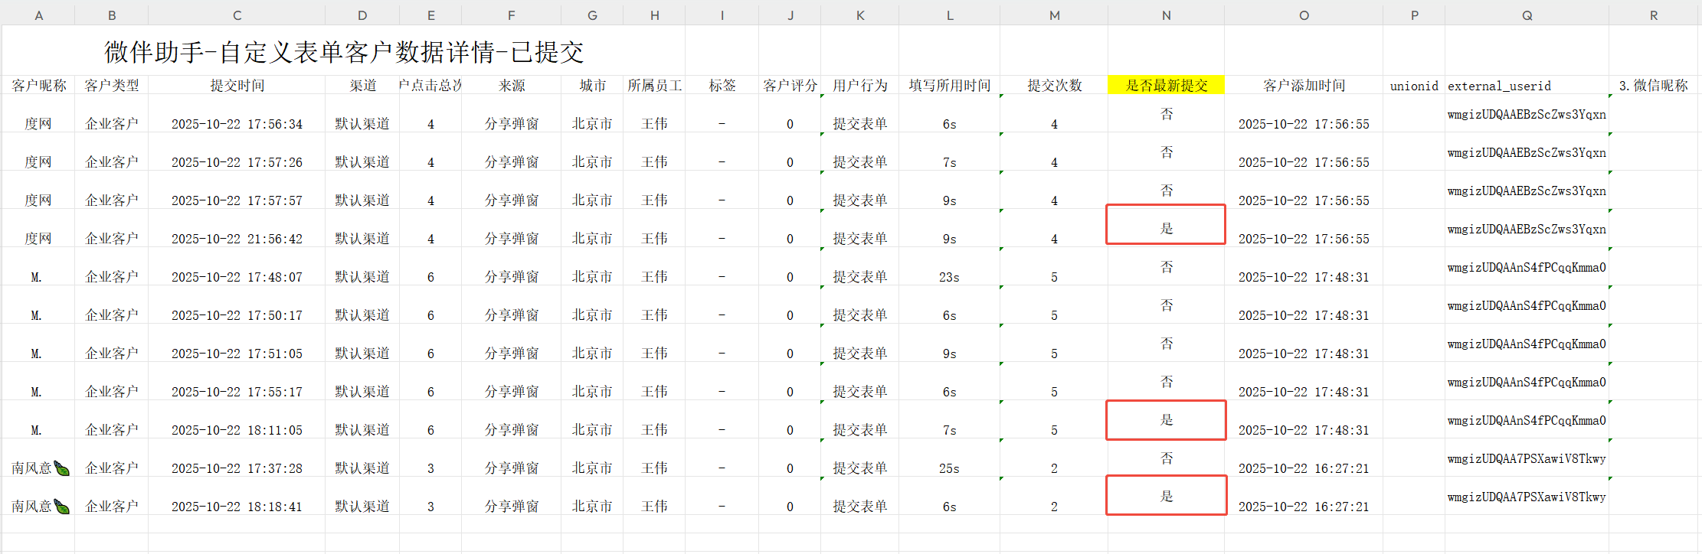Select the 填写所用时间 header cell
Screen dimensions: 1702x554
tap(949, 86)
